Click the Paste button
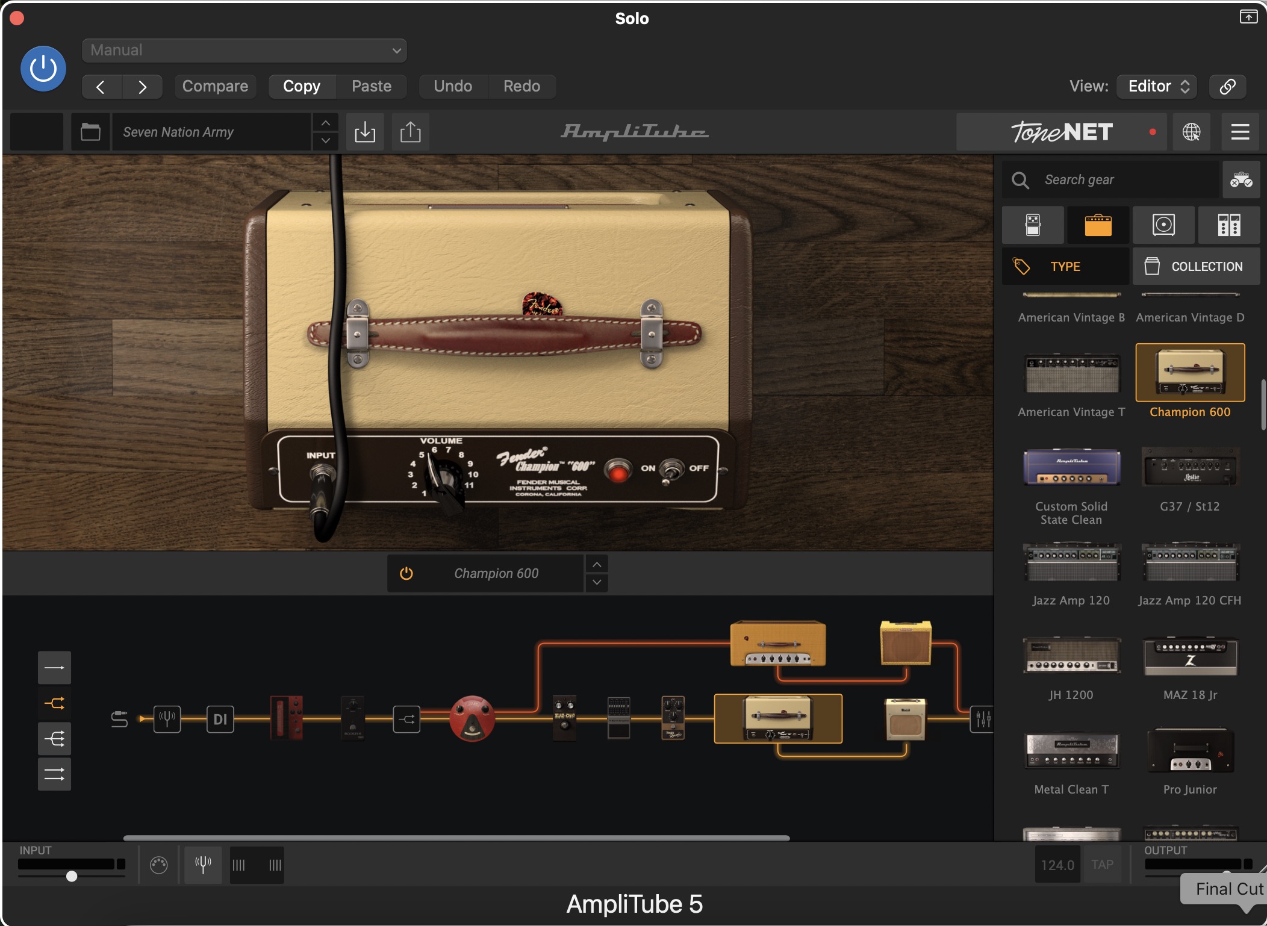The image size is (1267, 926). (372, 86)
